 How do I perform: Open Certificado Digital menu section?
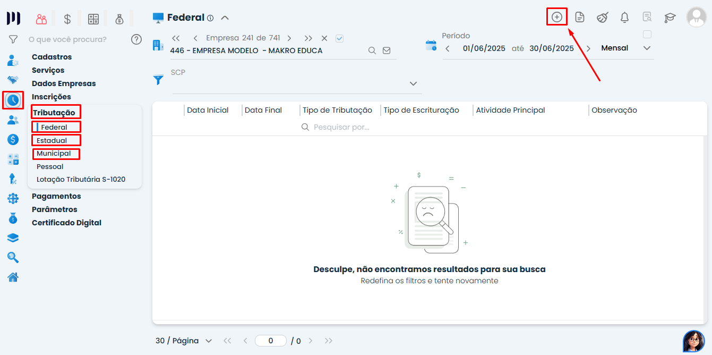pos(66,223)
